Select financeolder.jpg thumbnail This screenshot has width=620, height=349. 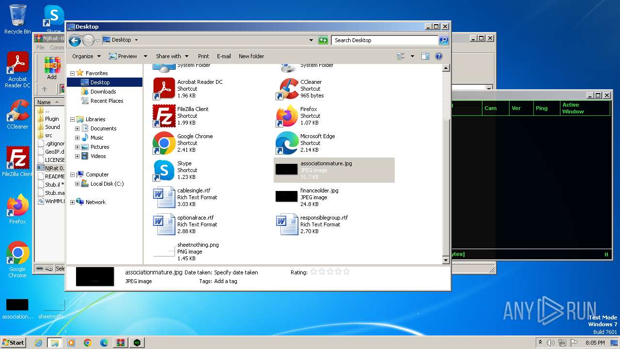pos(286,196)
